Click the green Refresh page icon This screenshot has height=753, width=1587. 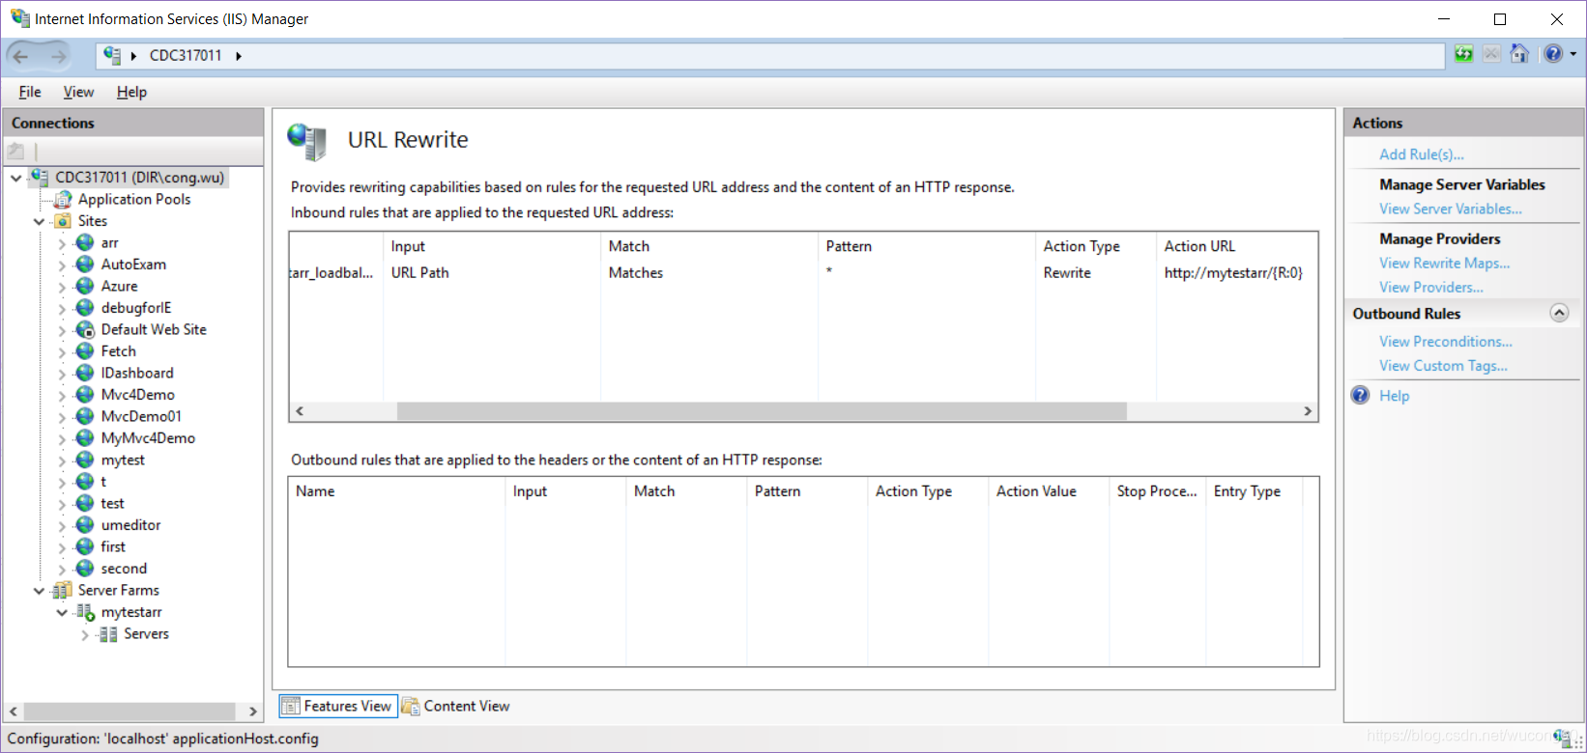tap(1464, 54)
